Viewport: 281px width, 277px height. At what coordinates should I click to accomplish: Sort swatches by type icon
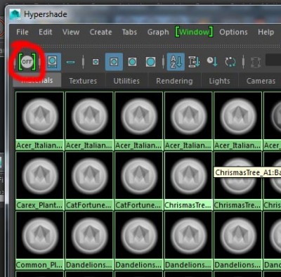[194, 62]
